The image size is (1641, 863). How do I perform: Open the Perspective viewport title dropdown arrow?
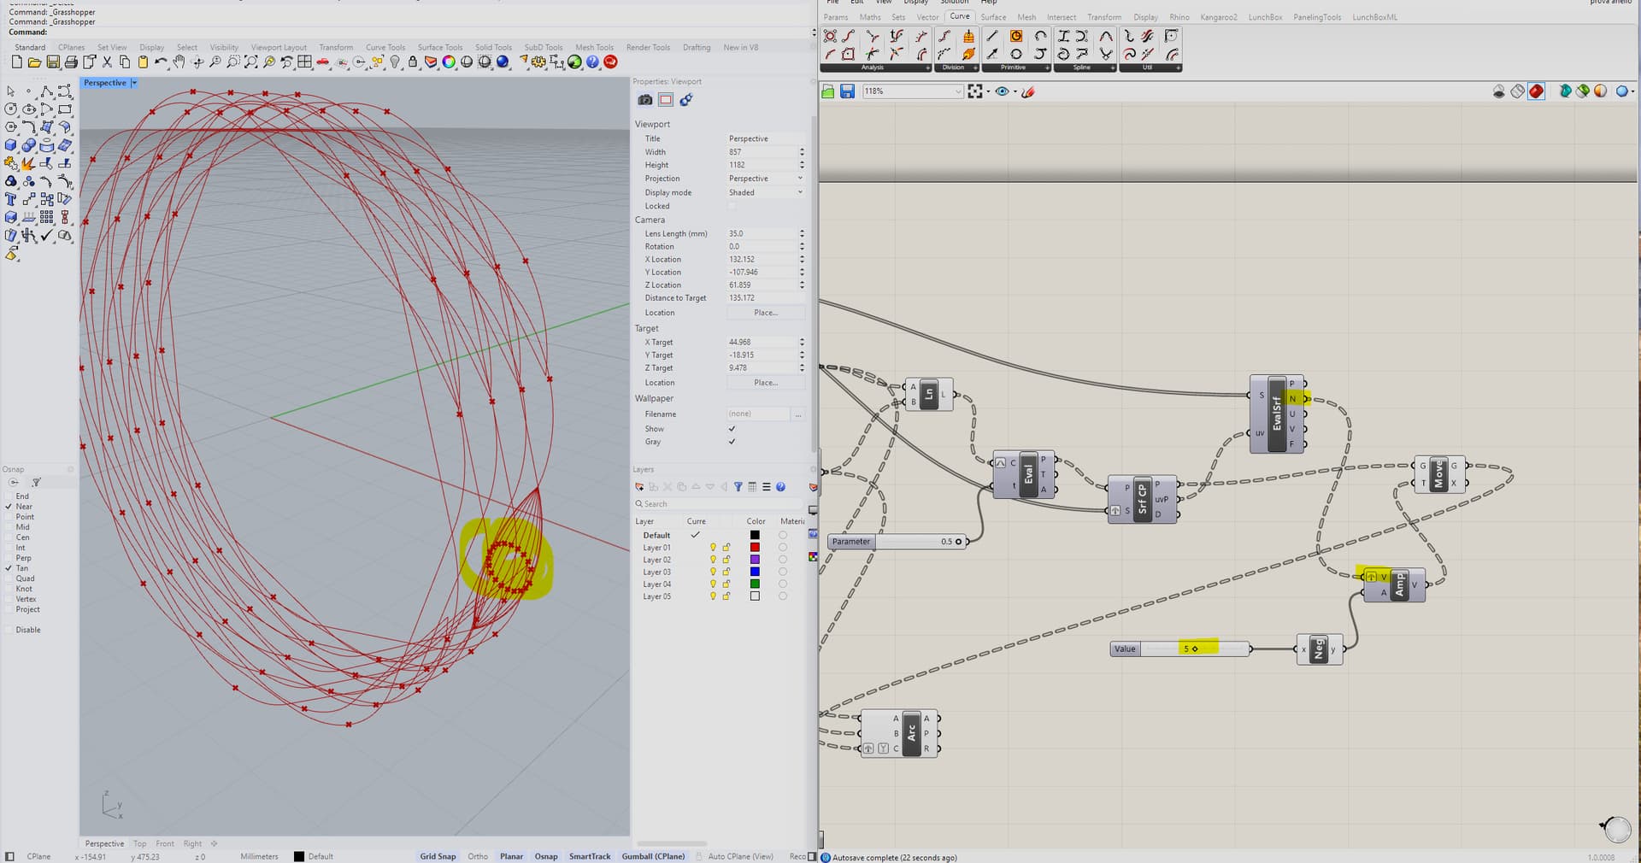point(134,83)
